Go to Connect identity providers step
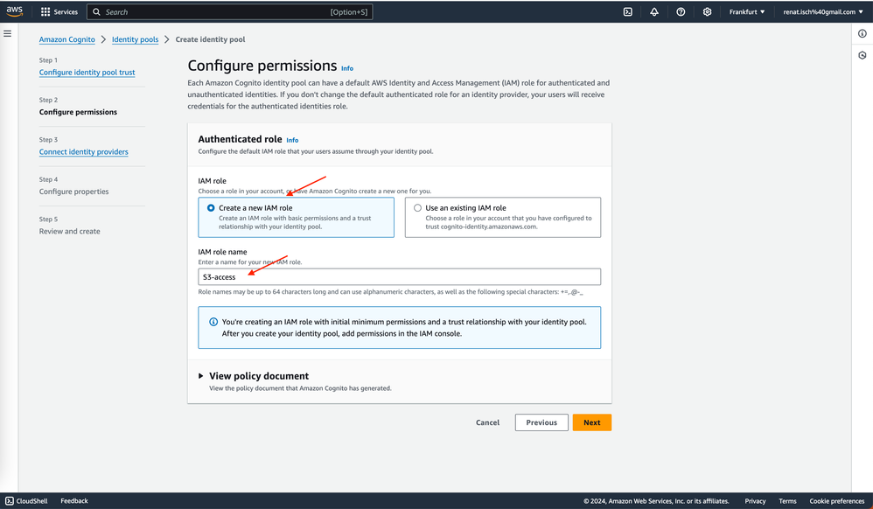 coord(83,152)
